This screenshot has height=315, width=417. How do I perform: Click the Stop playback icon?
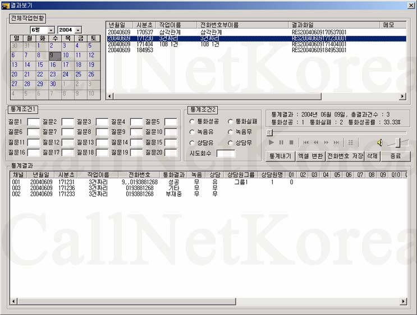point(291,142)
